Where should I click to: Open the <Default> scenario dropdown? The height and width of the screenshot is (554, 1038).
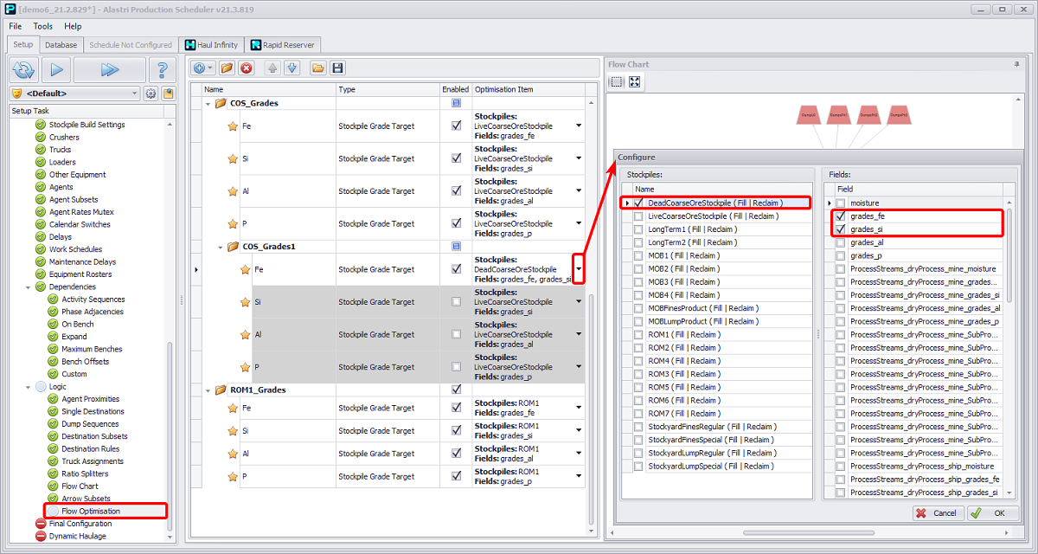(134, 93)
